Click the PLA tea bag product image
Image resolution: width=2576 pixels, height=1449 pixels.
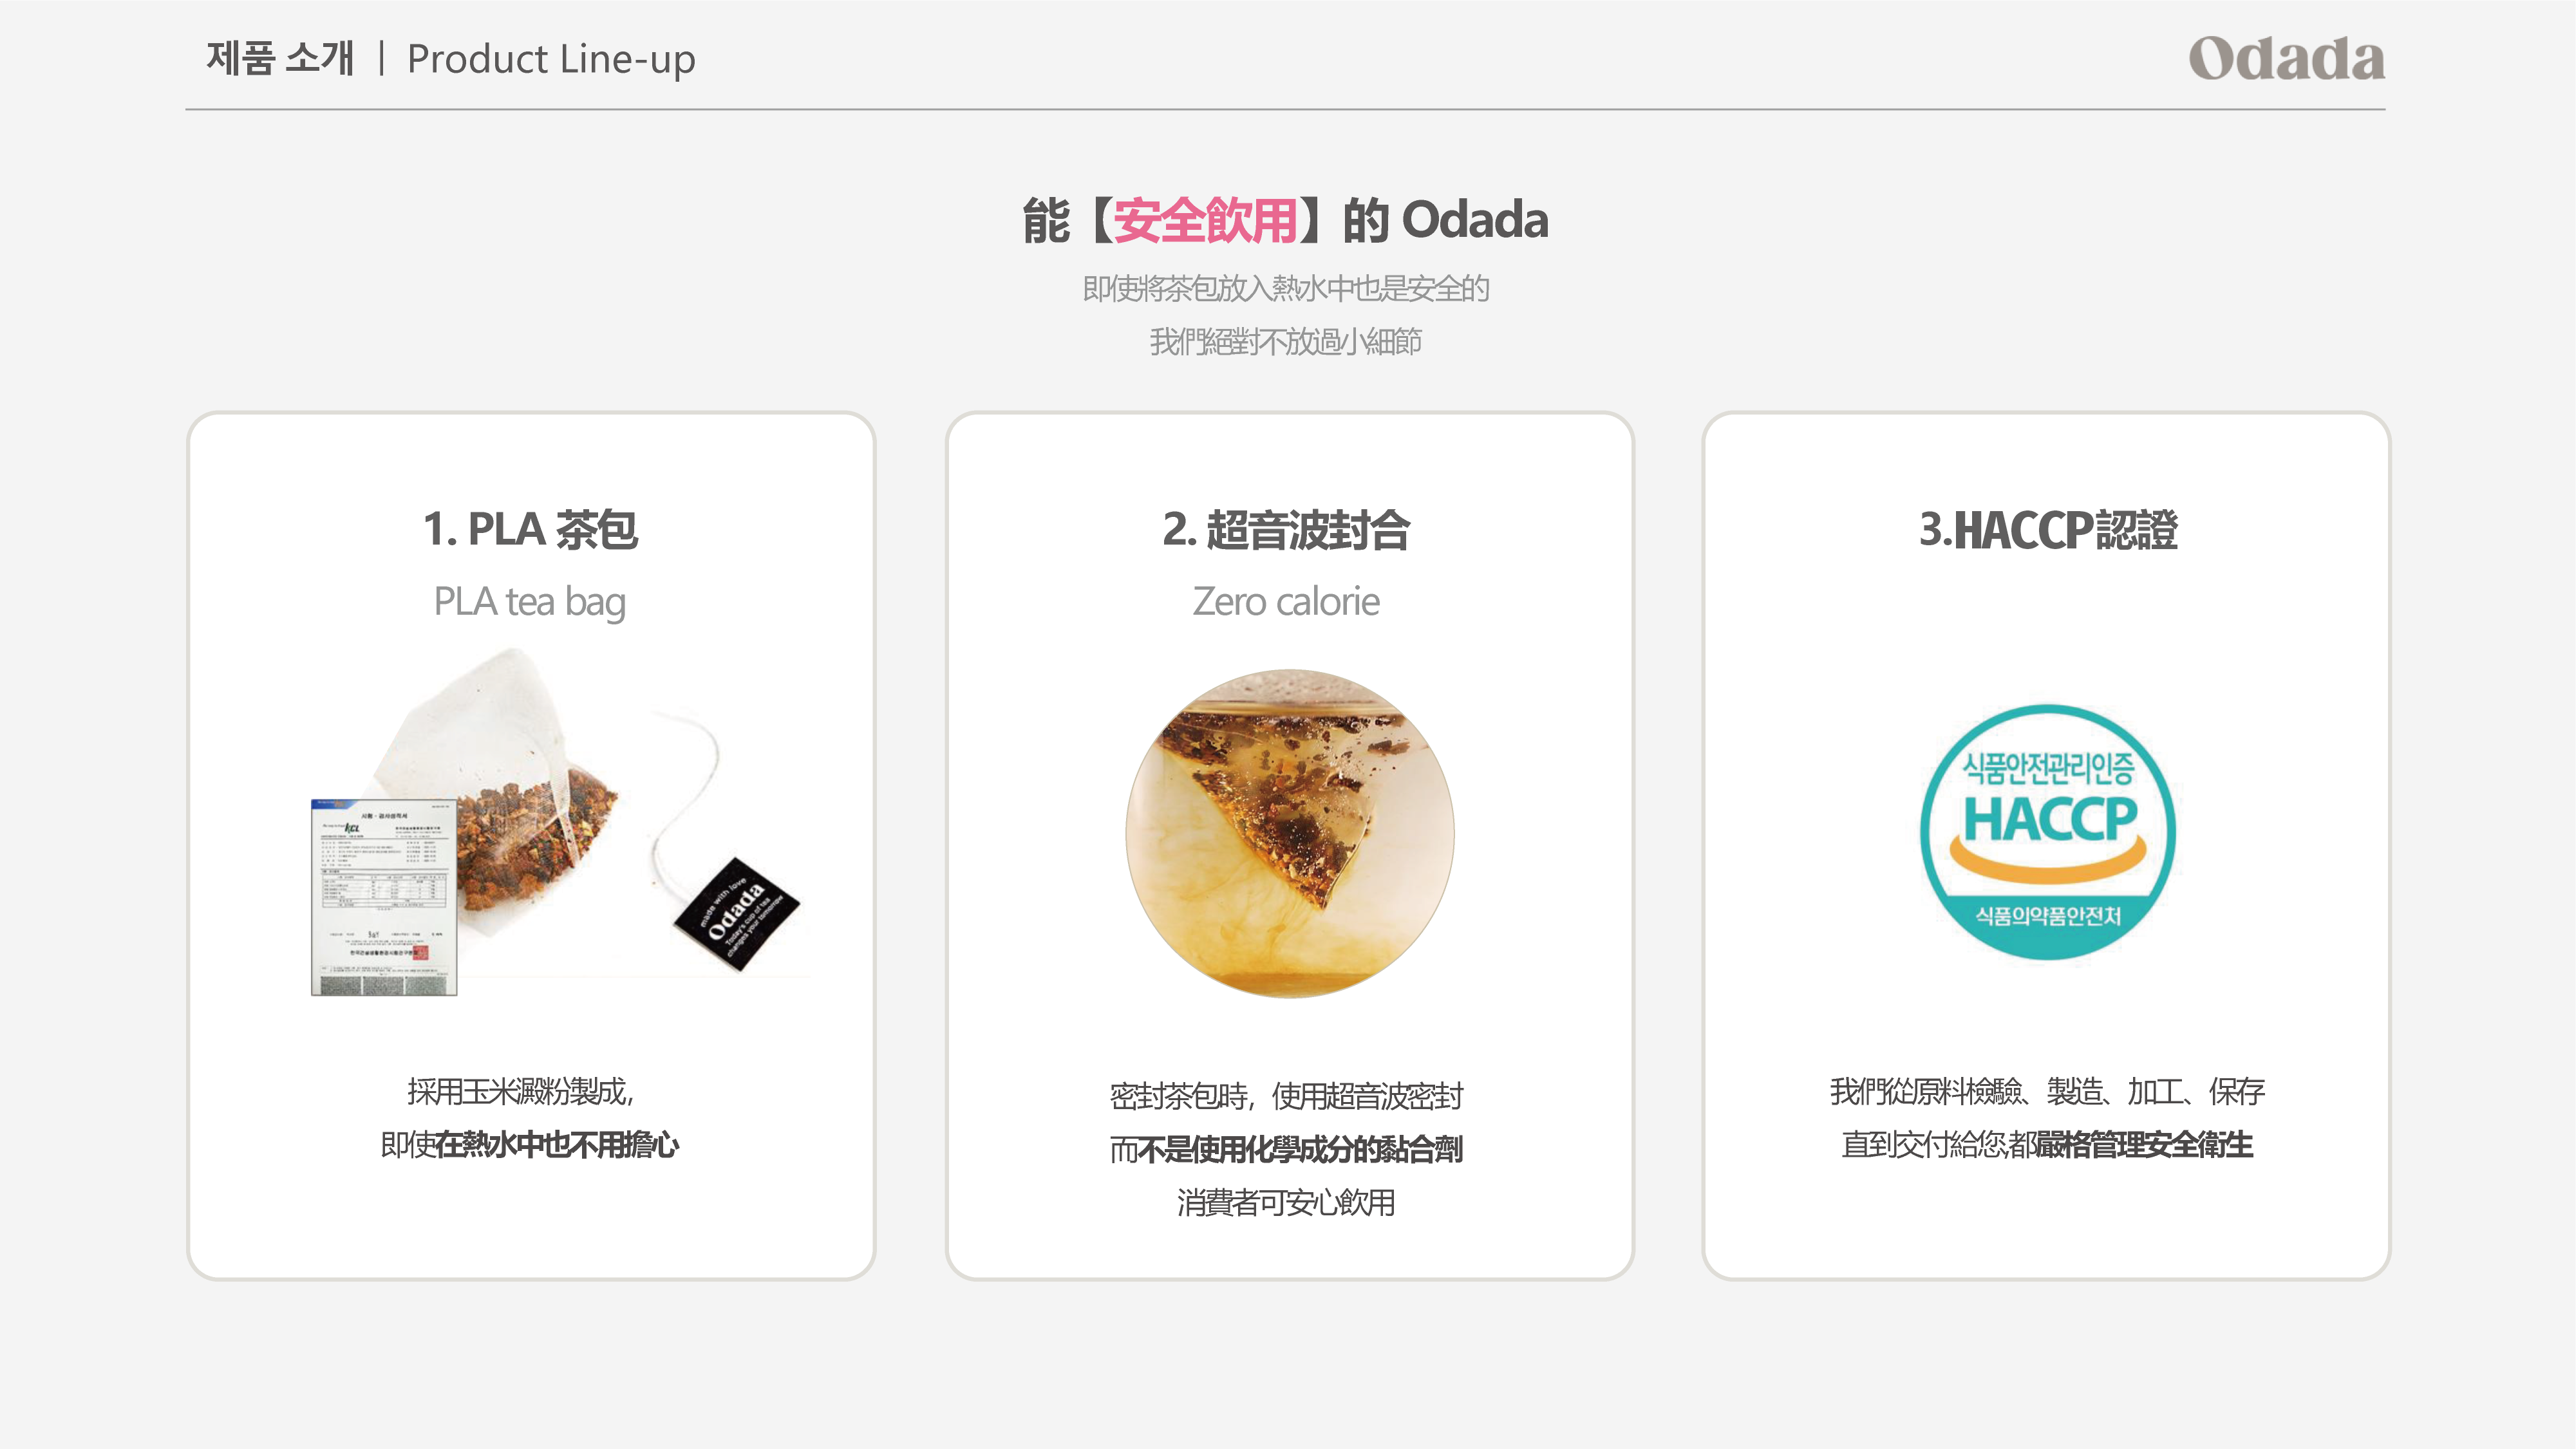556,820
